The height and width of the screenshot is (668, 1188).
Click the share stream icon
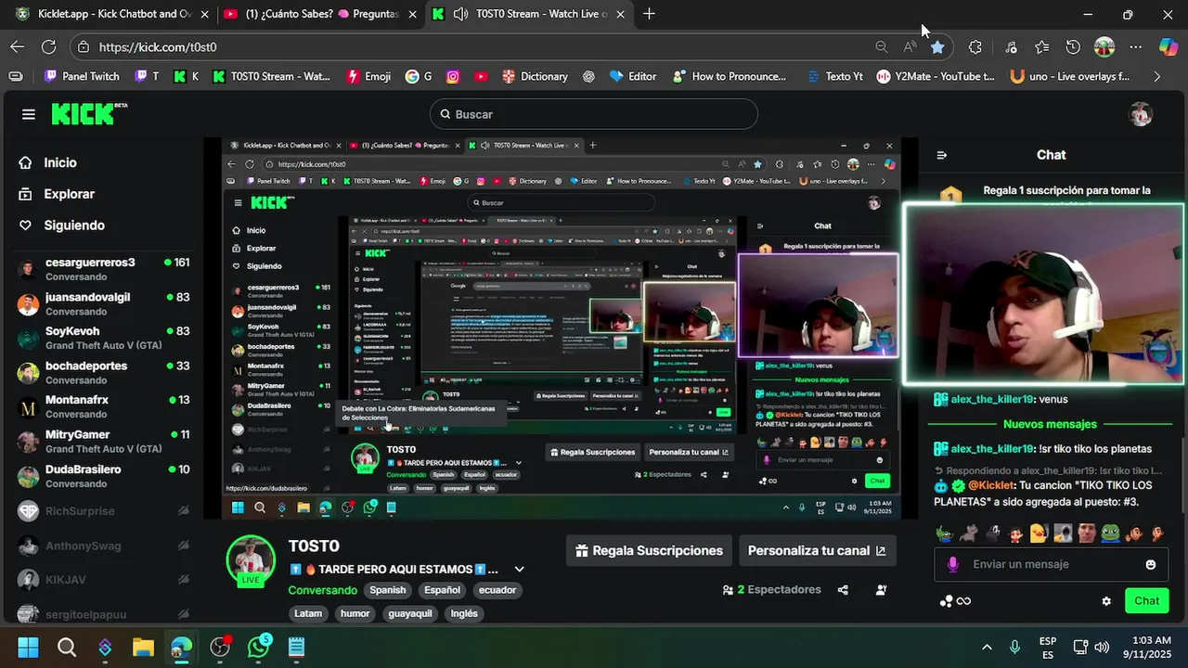tap(843, 590)
